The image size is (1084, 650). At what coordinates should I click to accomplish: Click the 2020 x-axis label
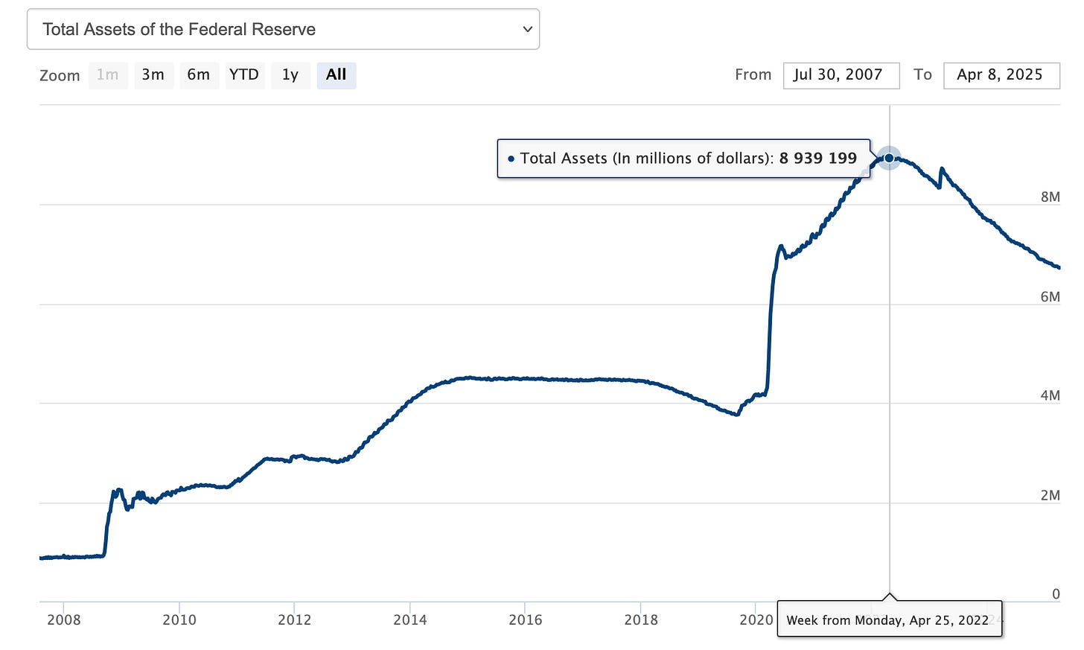756,619
